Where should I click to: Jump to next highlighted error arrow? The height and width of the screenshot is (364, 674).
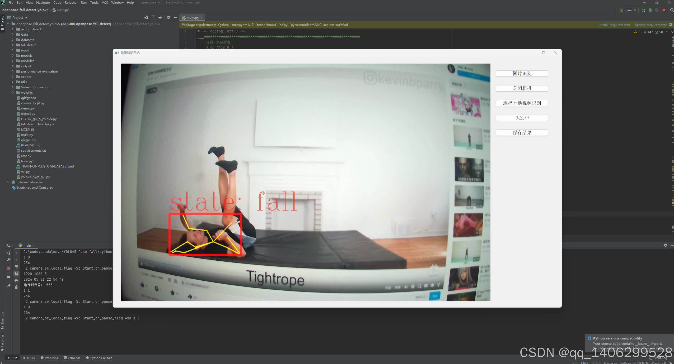pos(672,32)
